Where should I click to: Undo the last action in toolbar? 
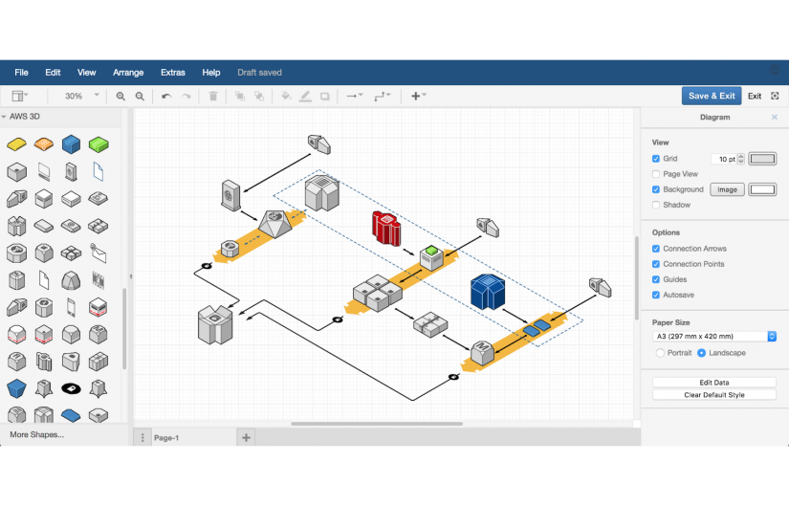tap(166, 97)
